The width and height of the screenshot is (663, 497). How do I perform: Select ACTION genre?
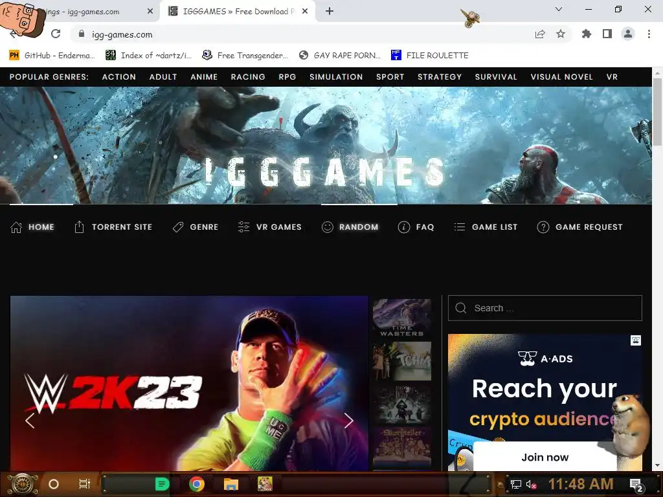(x=119, y=77)
